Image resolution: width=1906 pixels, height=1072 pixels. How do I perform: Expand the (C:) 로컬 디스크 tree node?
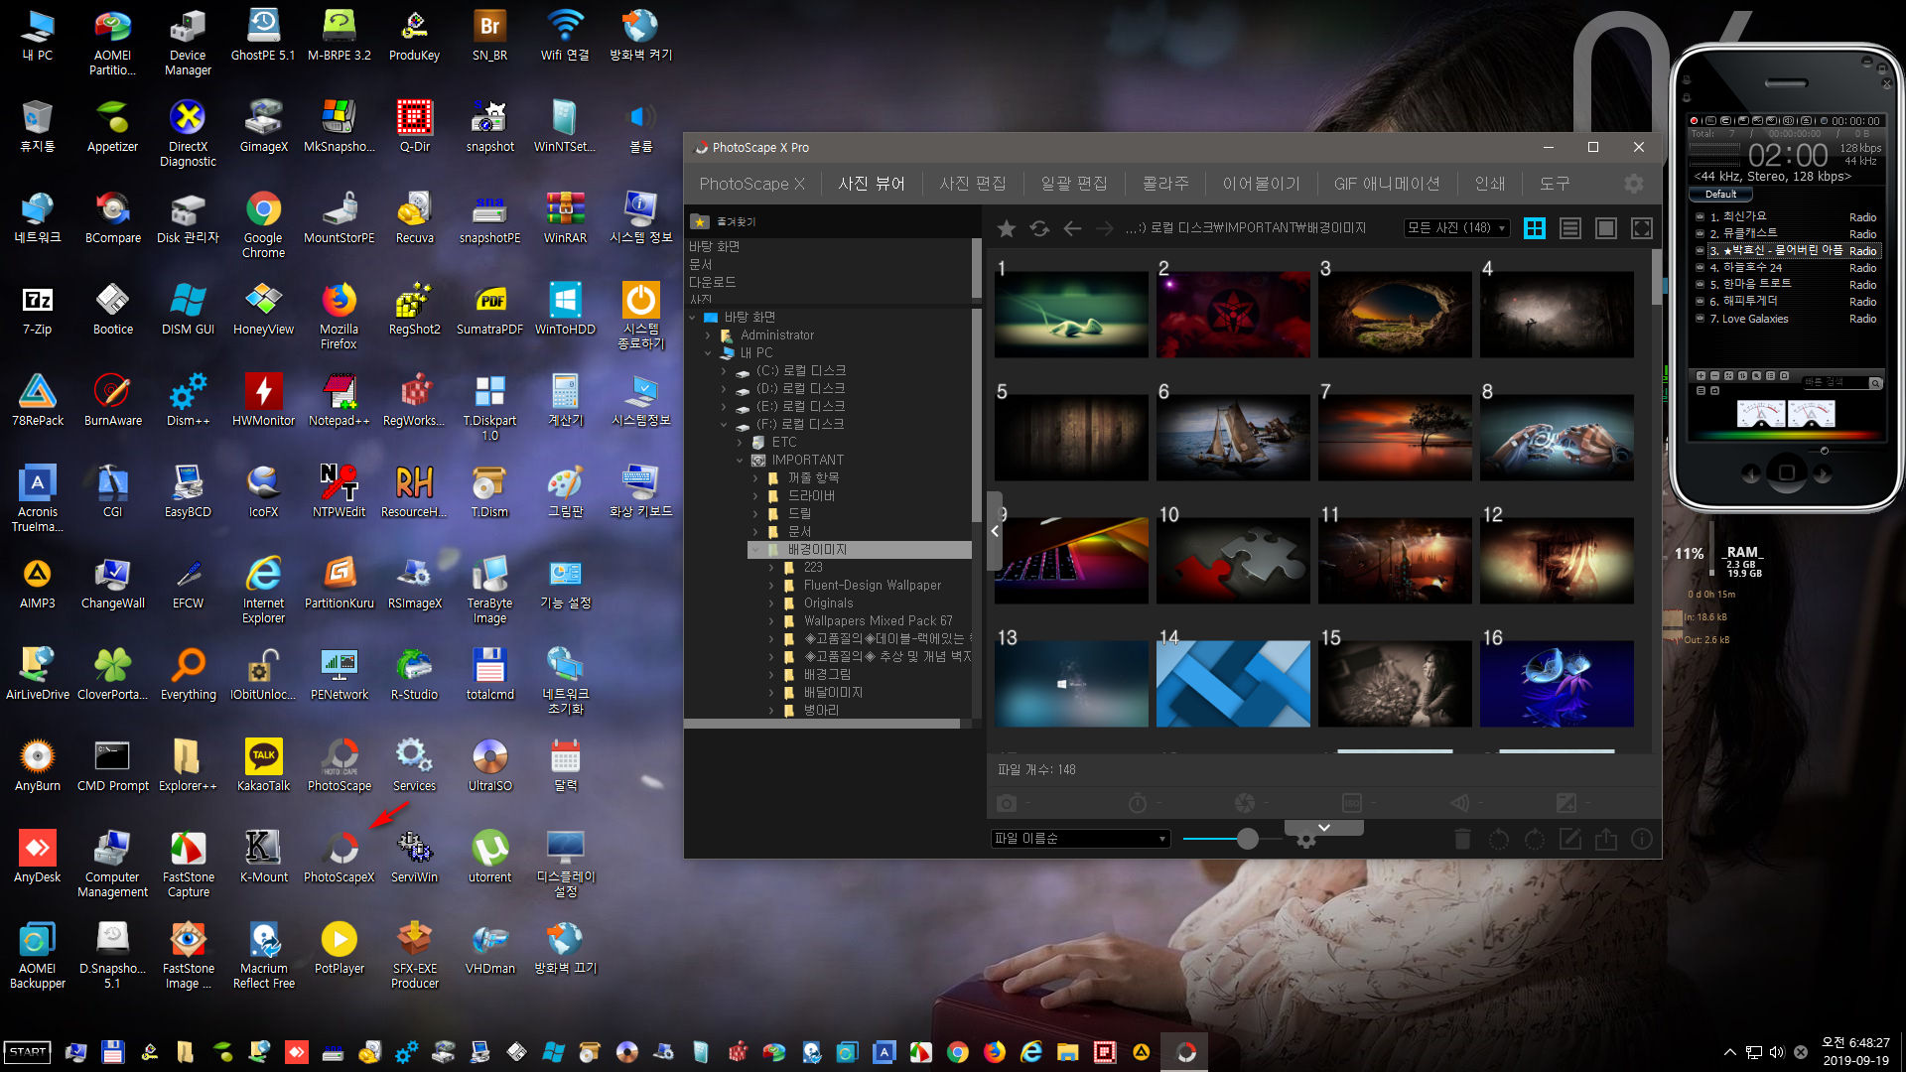click(x=724, y=371)
